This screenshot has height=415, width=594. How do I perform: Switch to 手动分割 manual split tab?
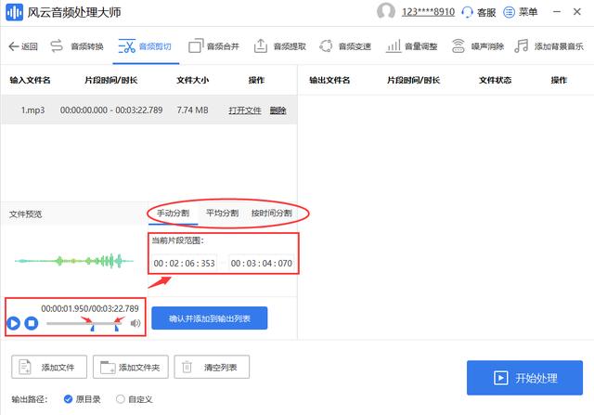coord(173,213)
